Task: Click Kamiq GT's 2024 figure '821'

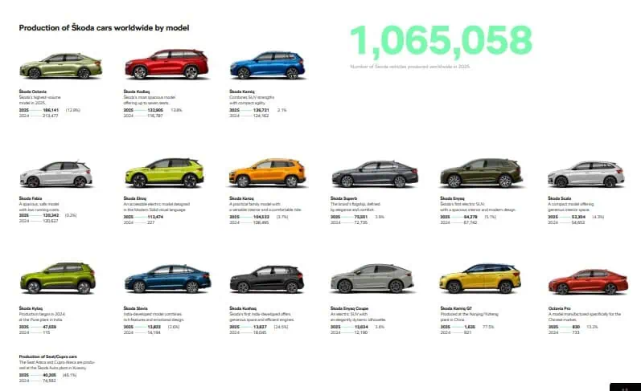Action: (x=467, y=332)
